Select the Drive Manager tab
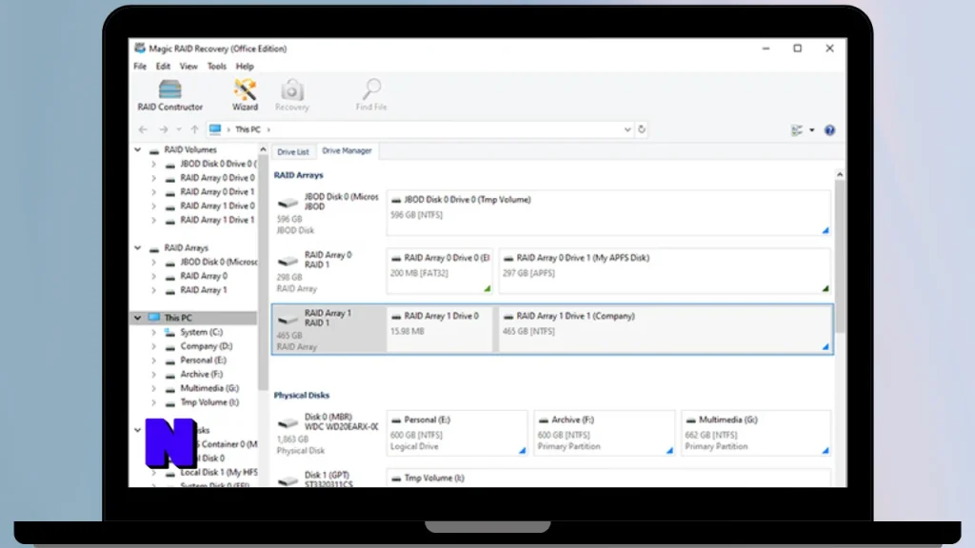This screenshot has height=548, width=975. pos(347,151)
